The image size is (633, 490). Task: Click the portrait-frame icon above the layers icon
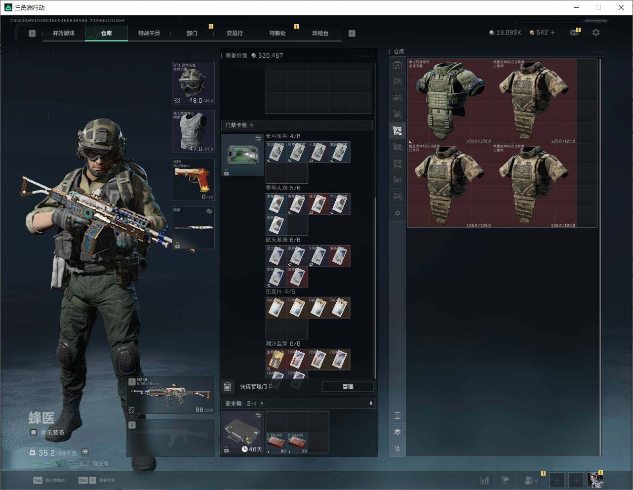397,415
